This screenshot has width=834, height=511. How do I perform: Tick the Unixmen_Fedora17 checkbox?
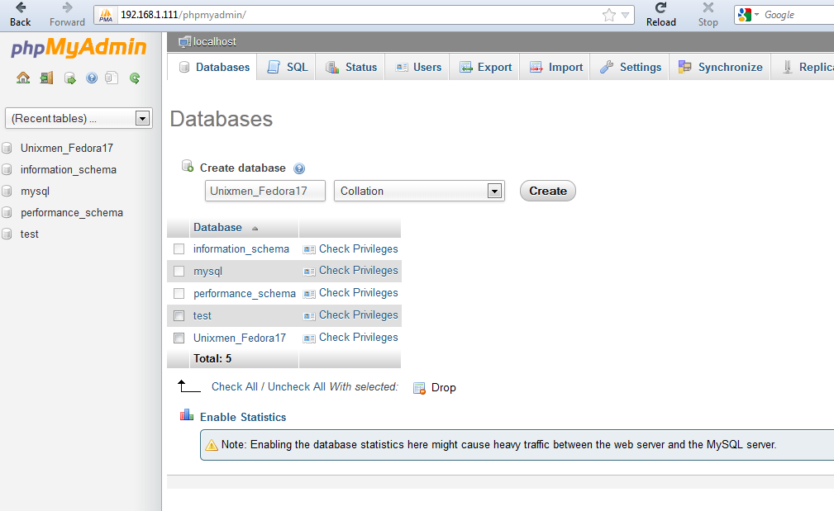pos(179,338)
